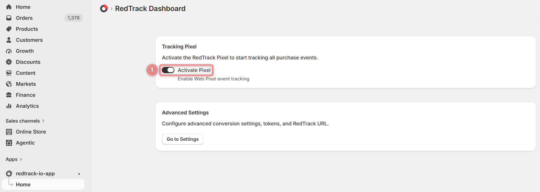Open Customers using the person icon
The image size is (540, 192).
9,40
